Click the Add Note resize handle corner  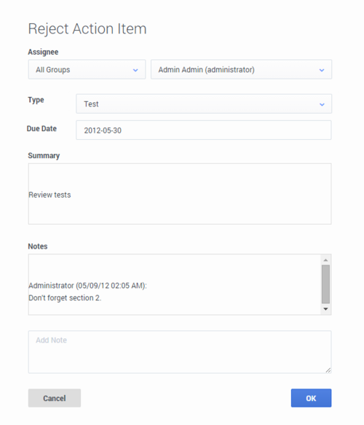point(328,370)
